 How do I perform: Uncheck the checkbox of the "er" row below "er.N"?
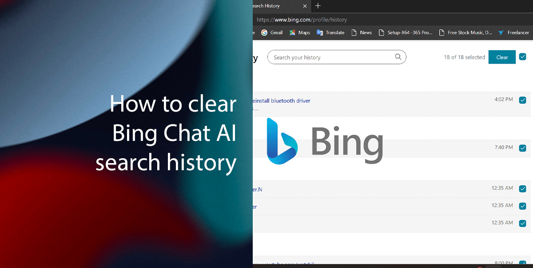click(522, 206)
